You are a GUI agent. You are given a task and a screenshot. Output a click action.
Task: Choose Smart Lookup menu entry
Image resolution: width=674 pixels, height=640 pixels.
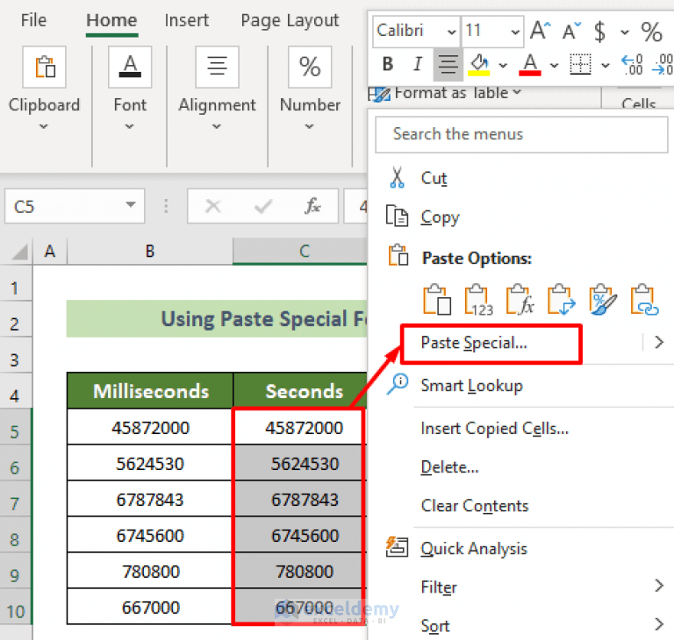pyautogui.click(x=471, y=385)
